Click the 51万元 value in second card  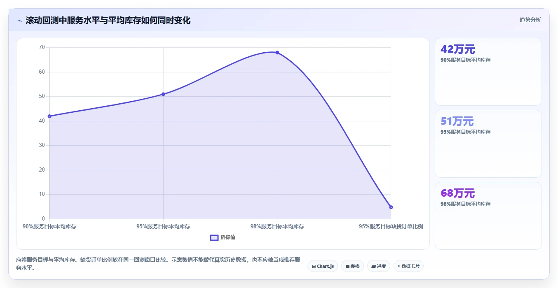(x=457, y=121)
